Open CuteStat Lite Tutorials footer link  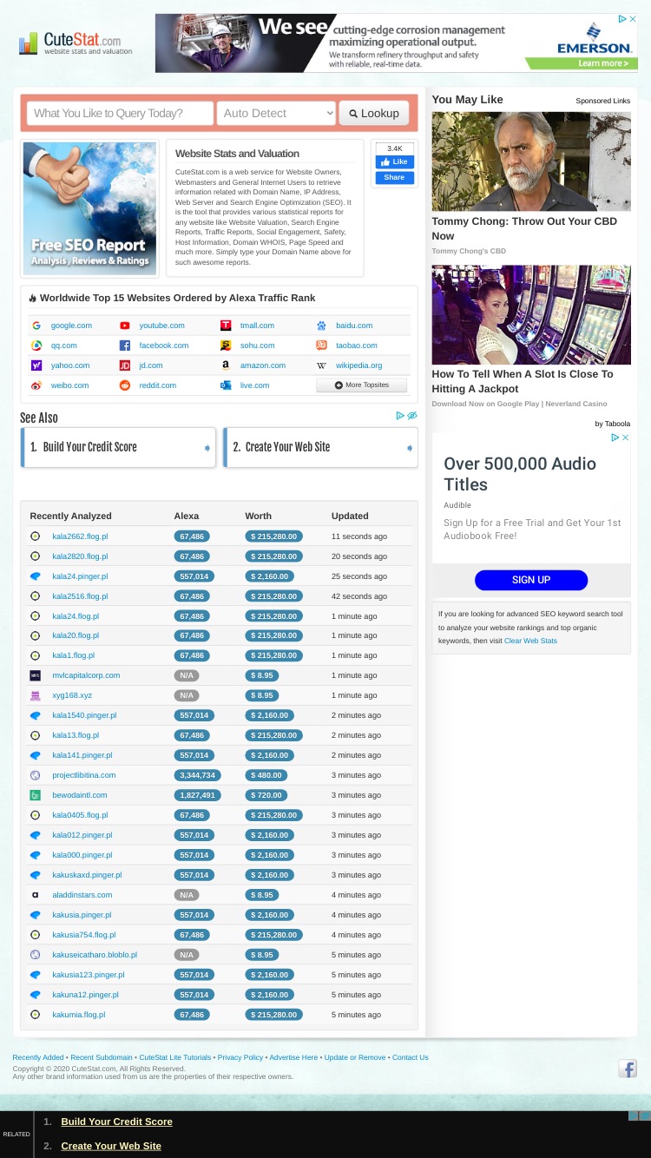pos(175,1057)
